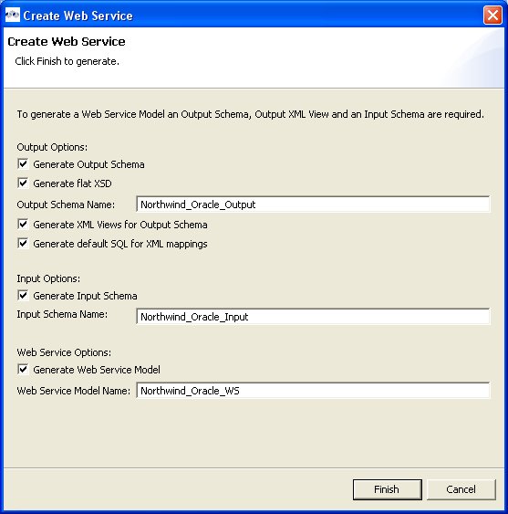
Task: Click the 'To generate a Web Service Model' sentence
Action: pyautogui.click(x=250, y=114)
